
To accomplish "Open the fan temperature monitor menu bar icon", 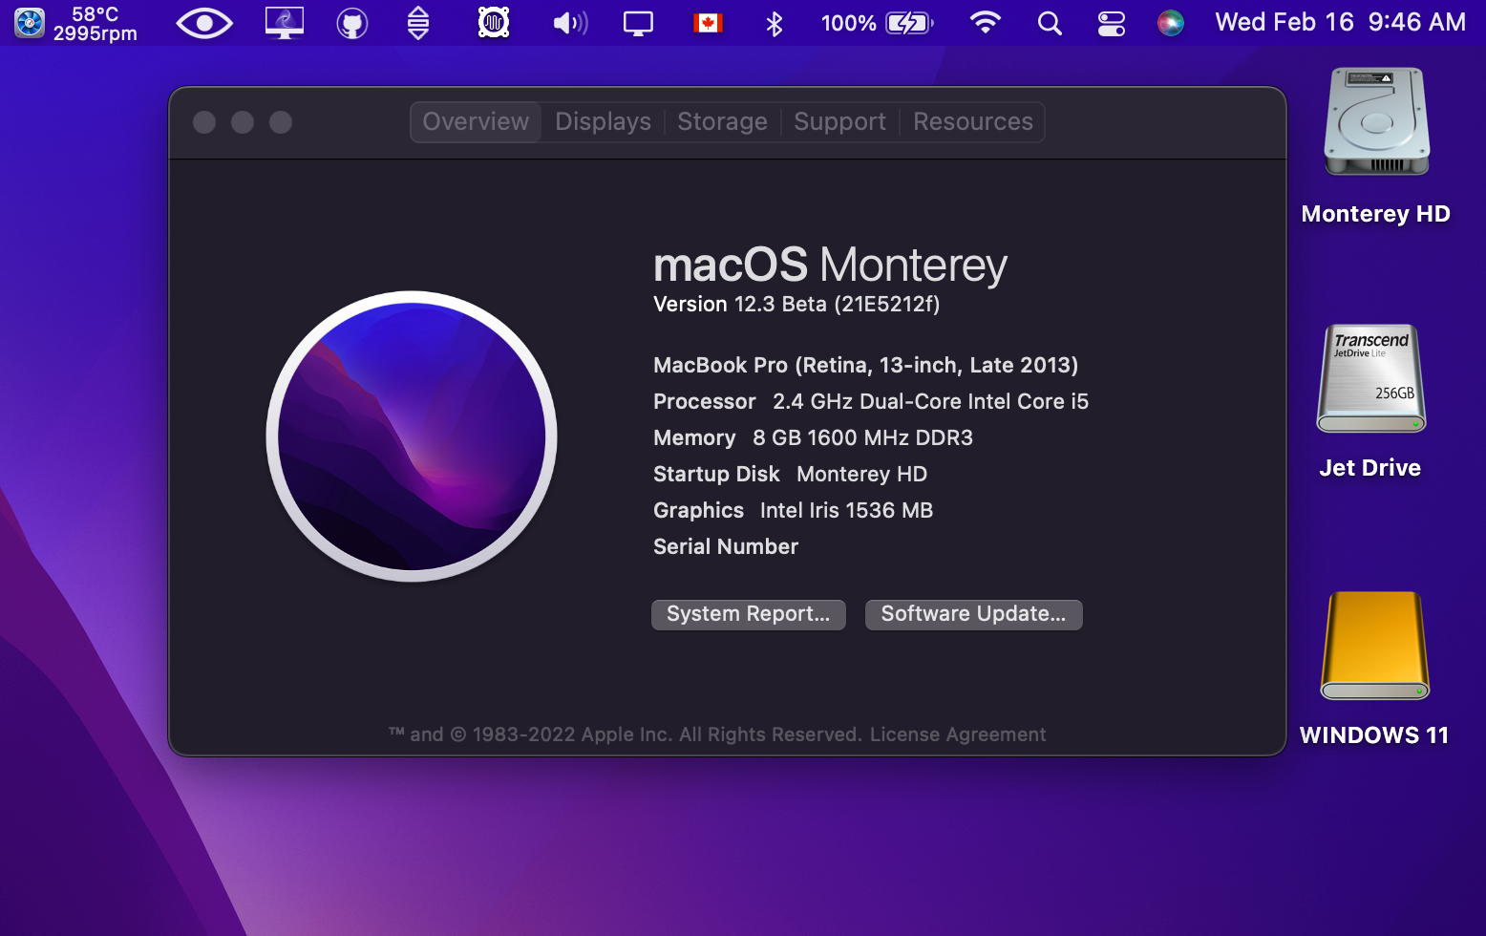I will click(x=76, y=23).
